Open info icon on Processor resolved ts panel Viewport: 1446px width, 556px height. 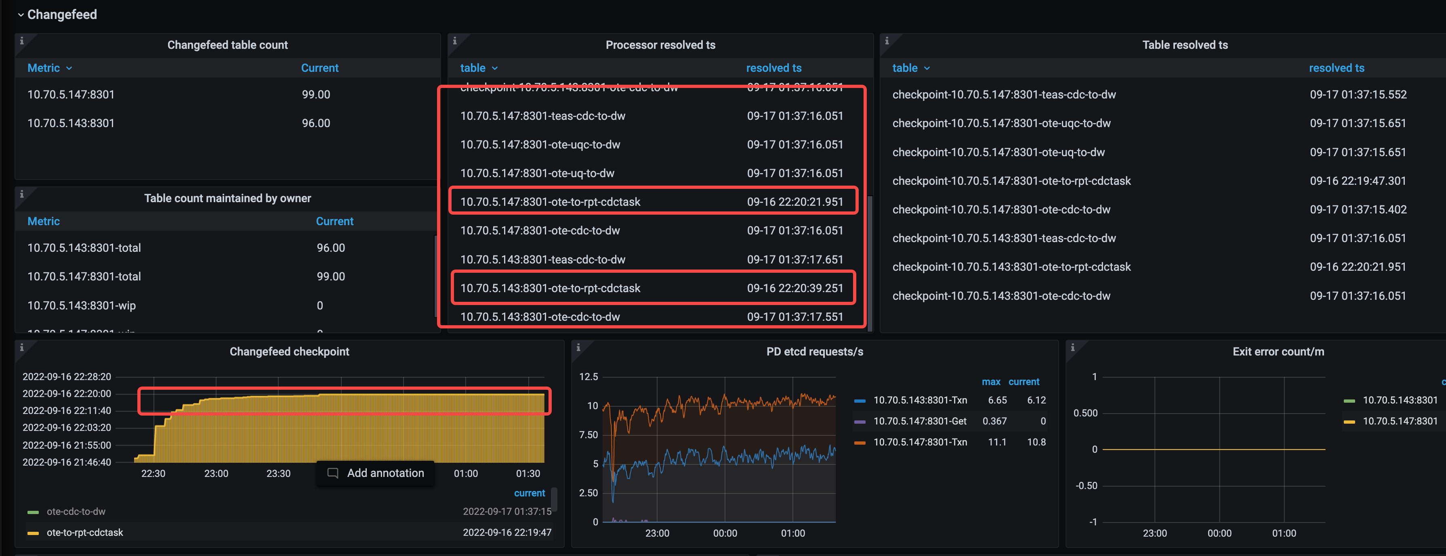455,41
